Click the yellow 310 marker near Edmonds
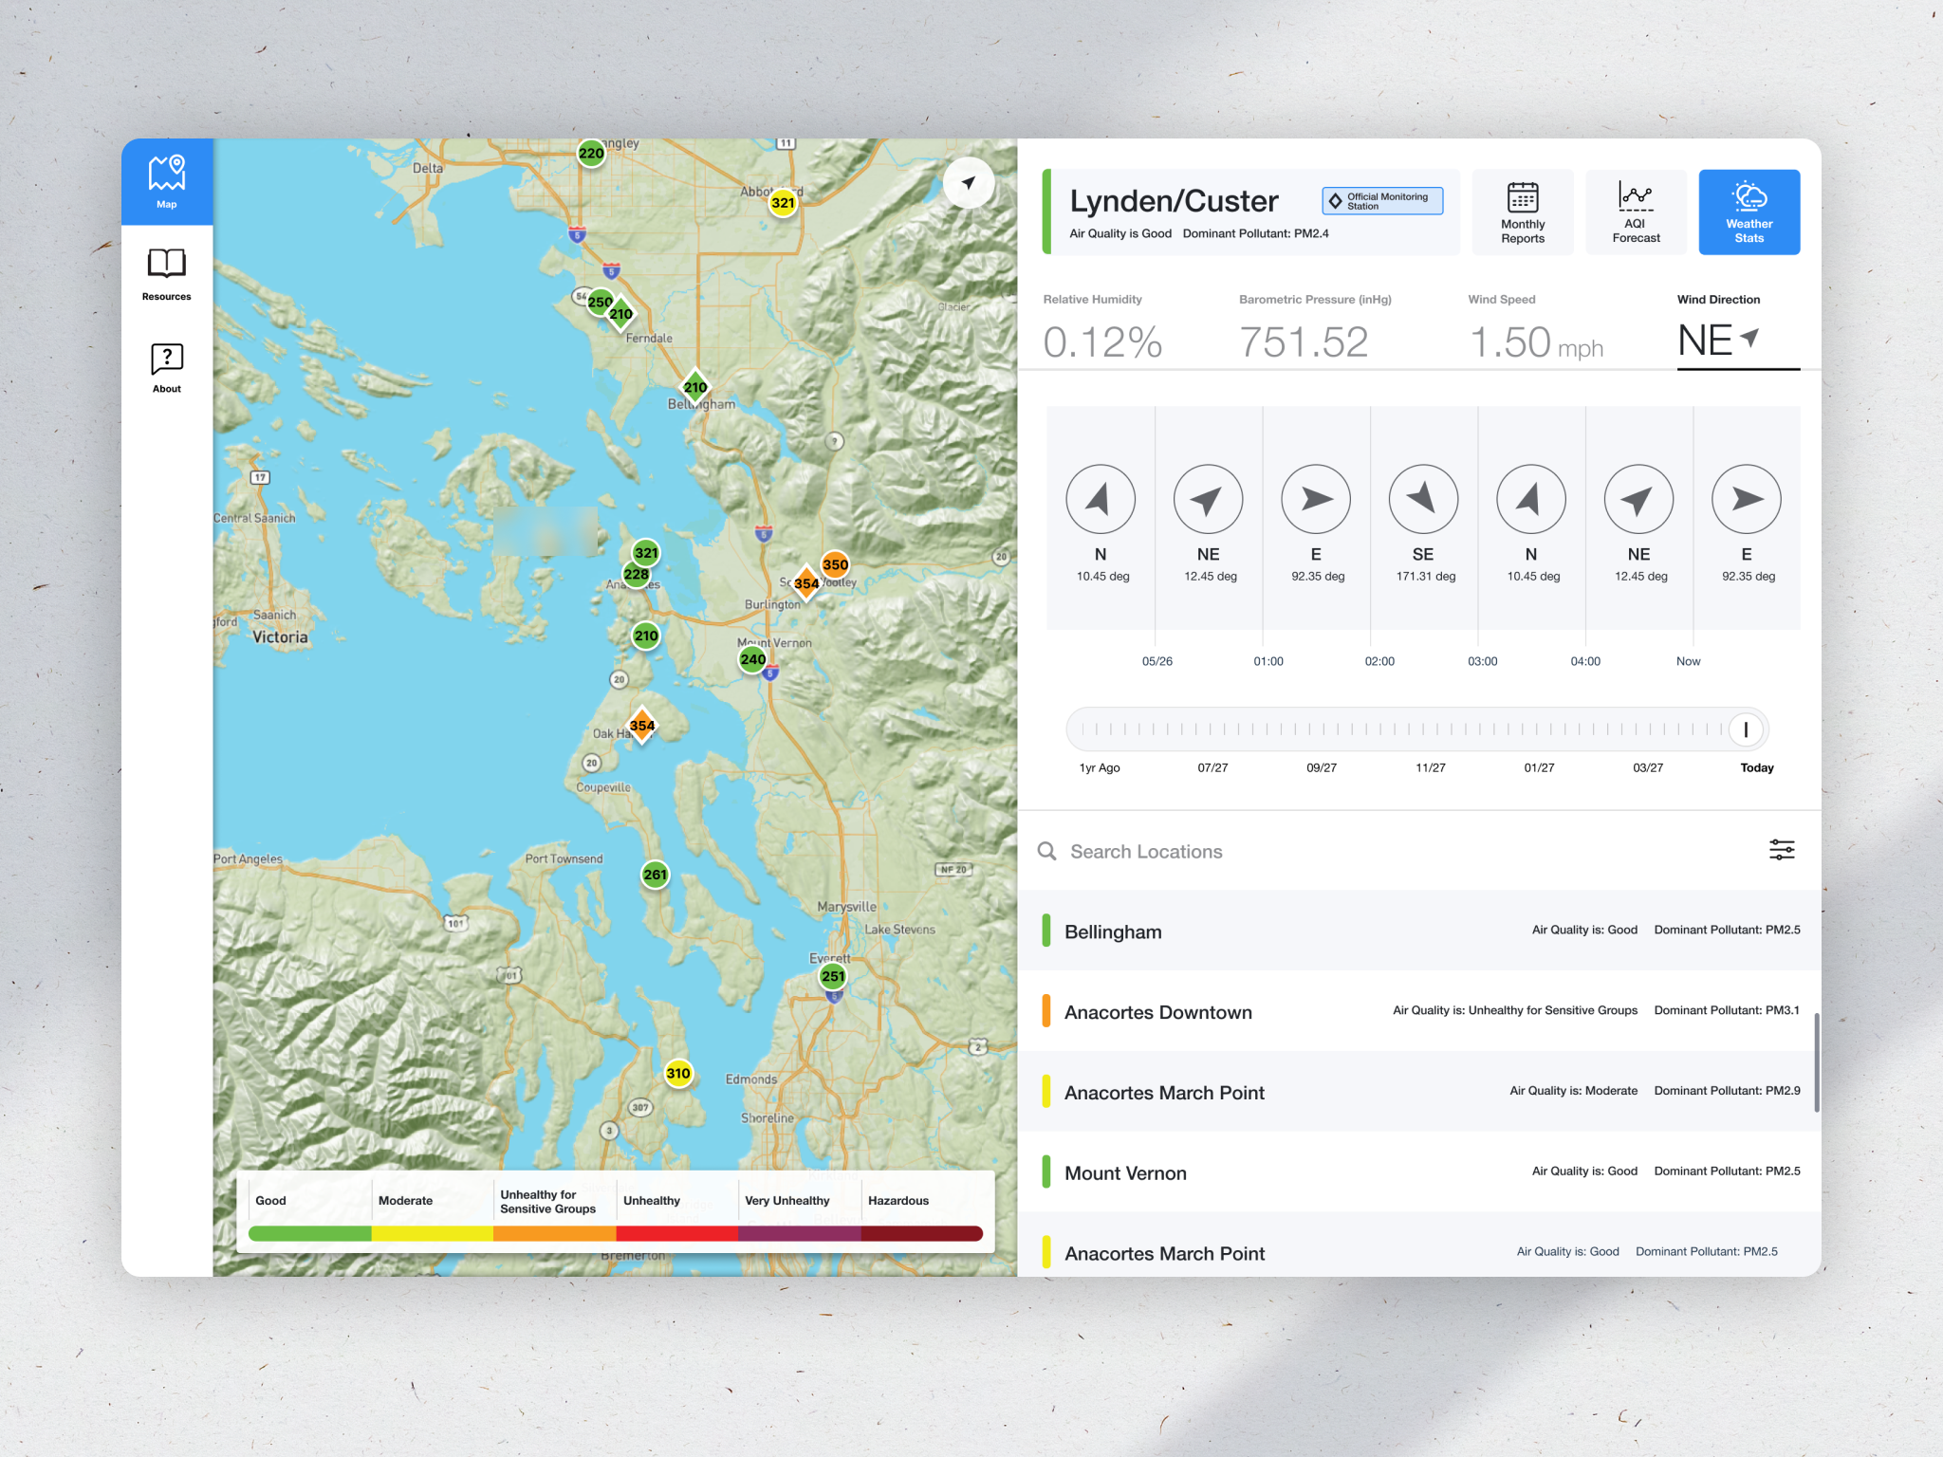The height and width of the screenshot is (1457, 1943). click(678, 1074)
